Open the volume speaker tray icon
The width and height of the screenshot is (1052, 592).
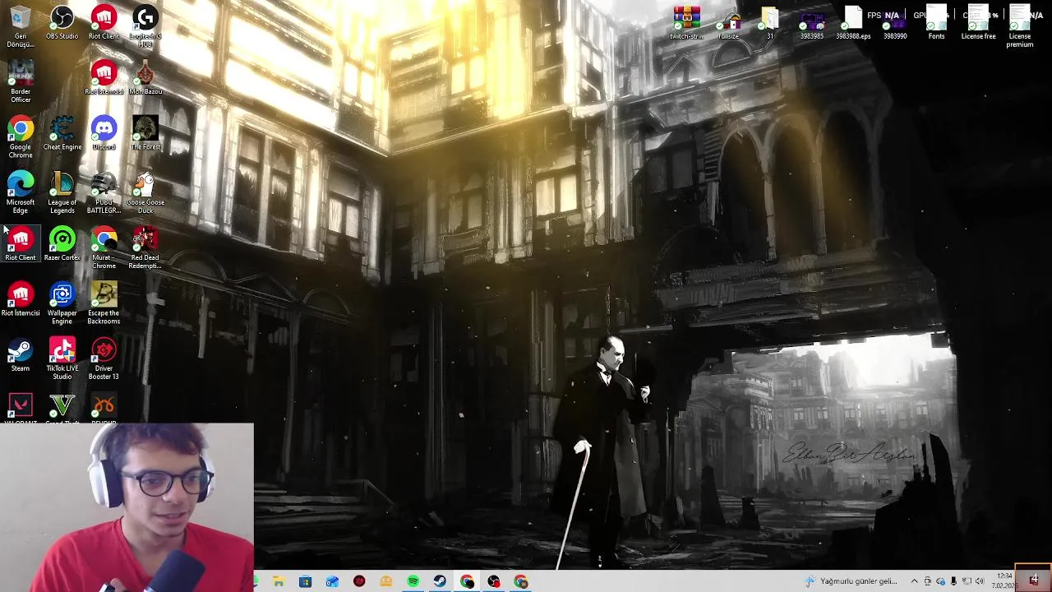click(x=980, y=581)
